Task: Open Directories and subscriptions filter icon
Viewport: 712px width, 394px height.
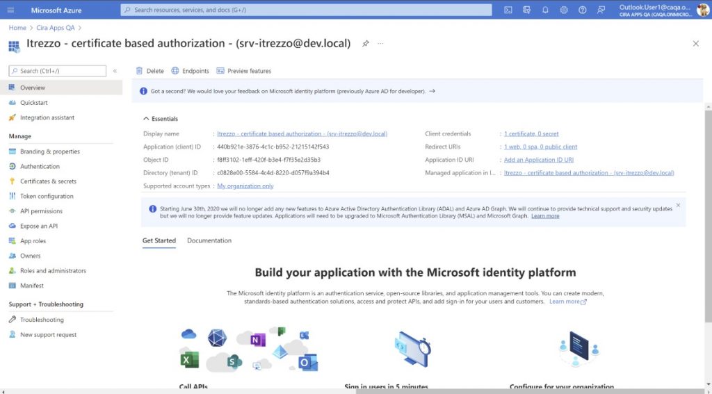Action: coord(527,10)
